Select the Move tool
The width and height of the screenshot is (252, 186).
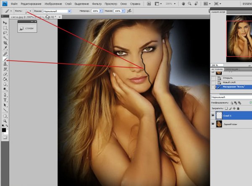coord(5,23)
